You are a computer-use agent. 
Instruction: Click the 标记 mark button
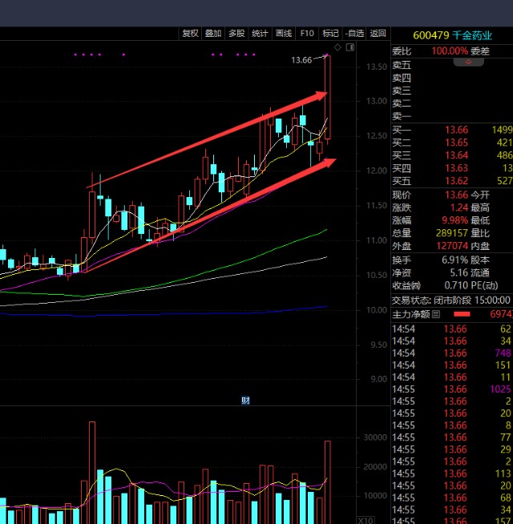click(x=330, y=34)
